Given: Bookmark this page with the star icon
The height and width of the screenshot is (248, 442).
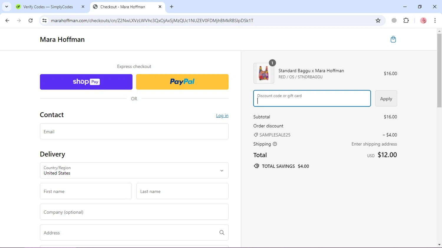Looking at the screenshot, I should 378,21.
